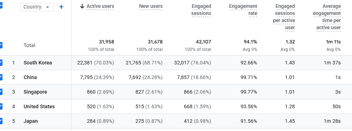Sort by the New users column

click(x=151, y=6)
